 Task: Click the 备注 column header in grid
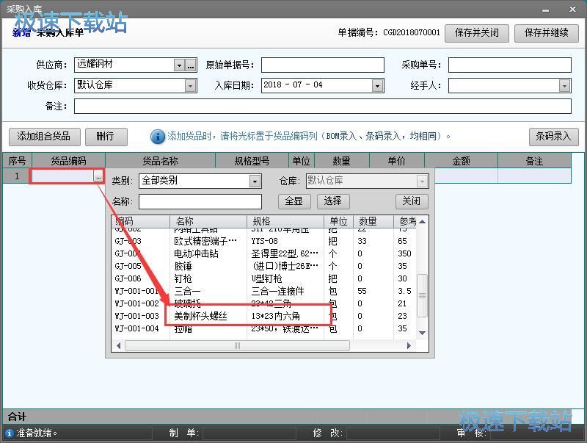534,161
